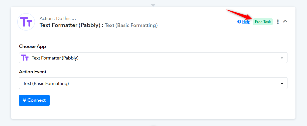This screenshot has height=126, width=307.
Task: Click the Action Event label
Action: click(33, 72)
